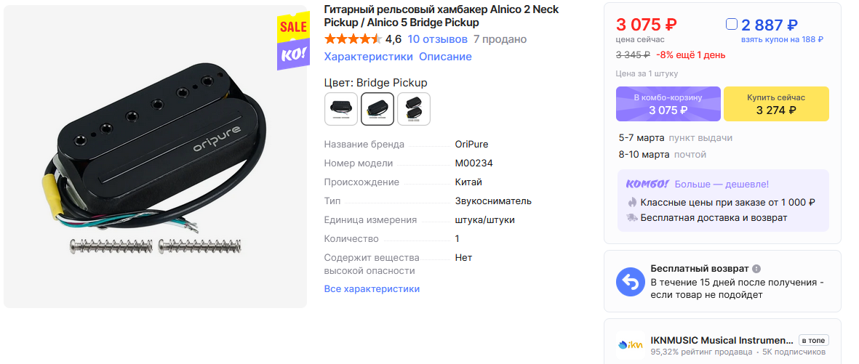Click the SALE badge on product image

[x=292, y=27]
